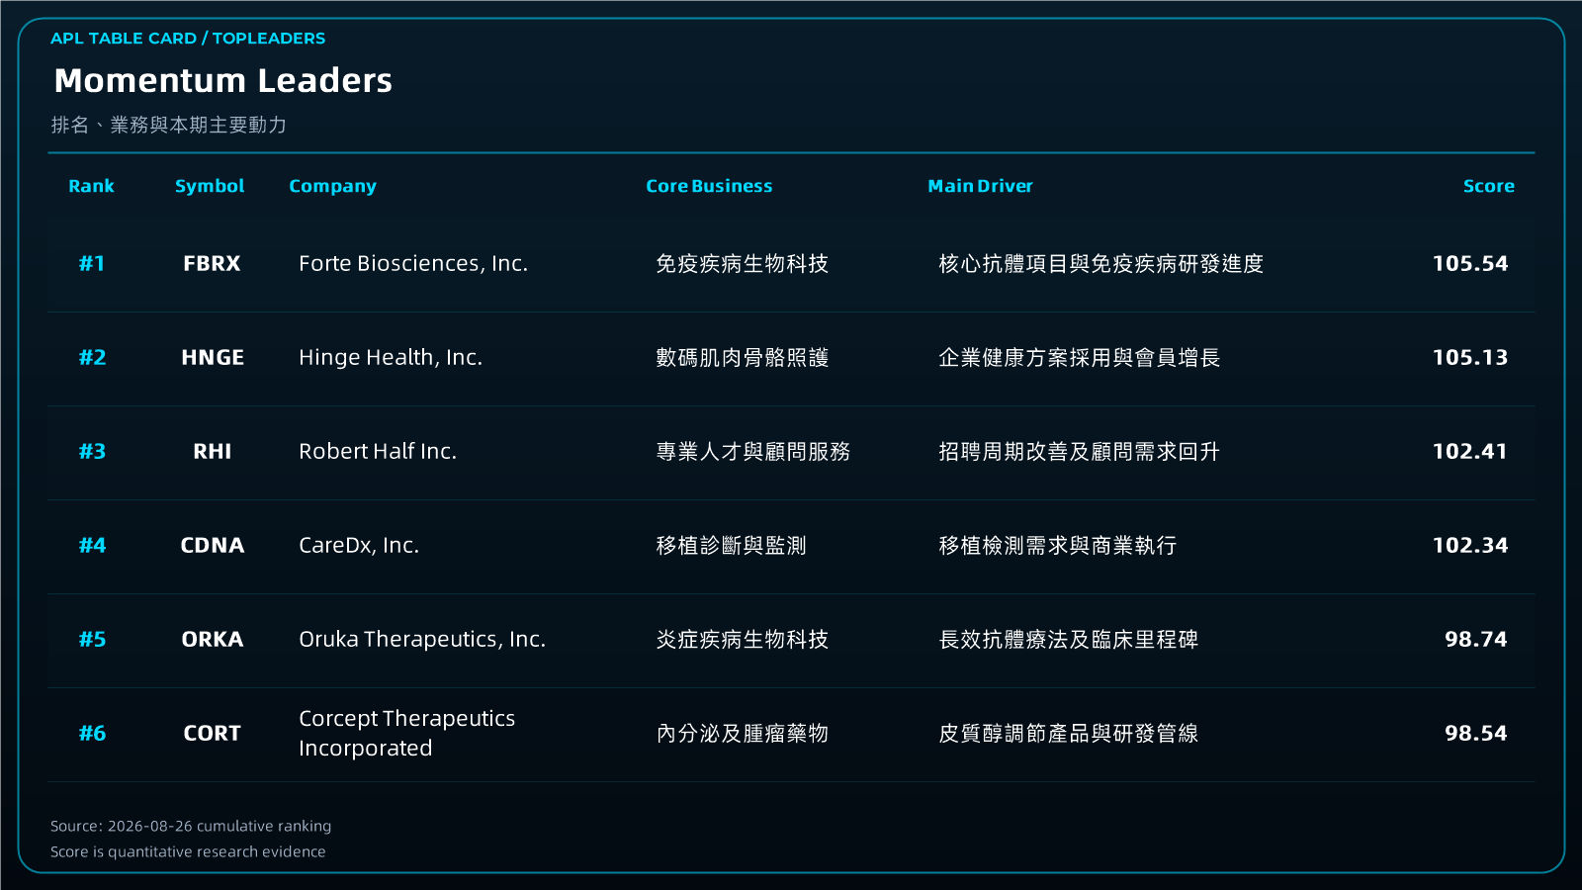Click the Source: 2026-08-26 cumulative ranking note

[191, 827]
